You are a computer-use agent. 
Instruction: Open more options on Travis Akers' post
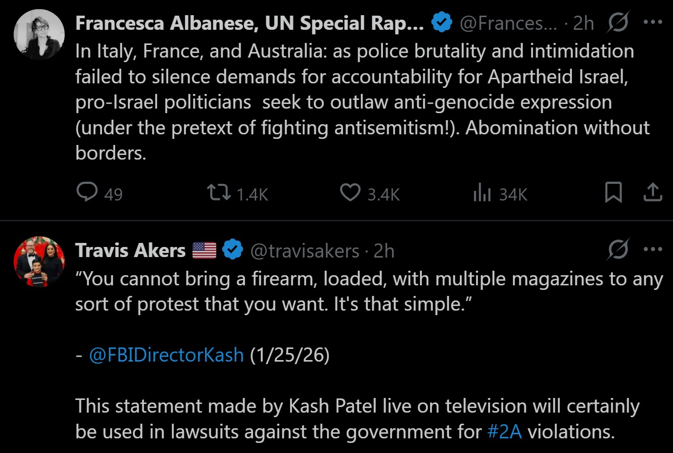tap(652, 249)
